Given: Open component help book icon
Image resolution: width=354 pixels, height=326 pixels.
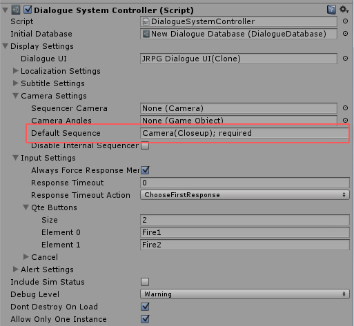Looking at the screenshot, I should (x=331, y=10).
